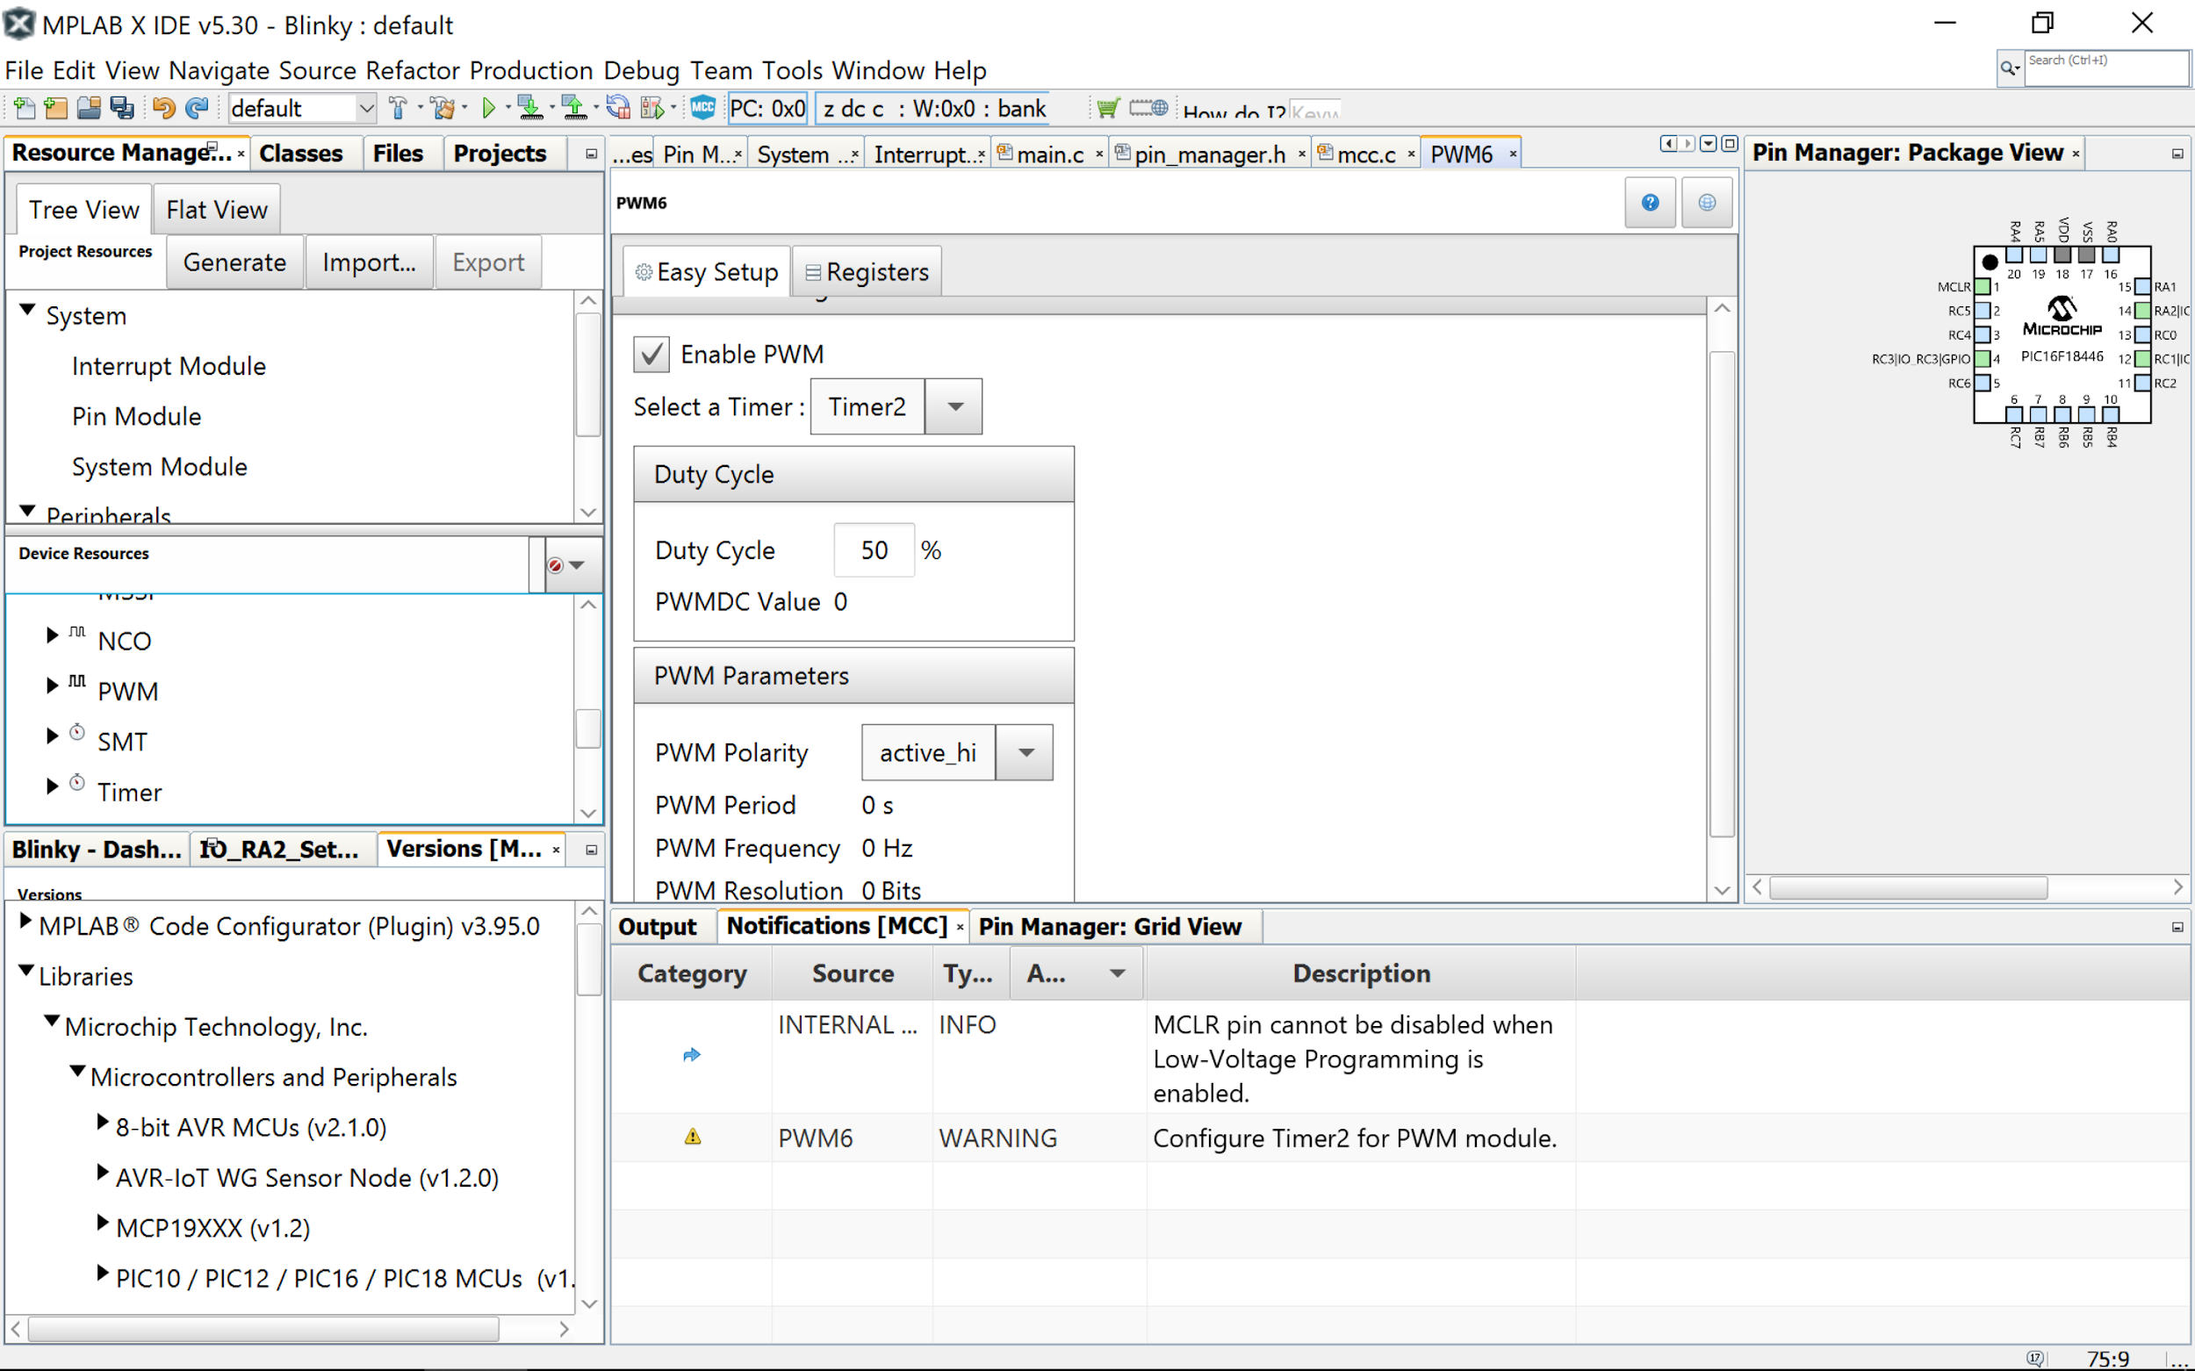Click the Versions panel horizontal scrollbar

tap(263, 1329)
